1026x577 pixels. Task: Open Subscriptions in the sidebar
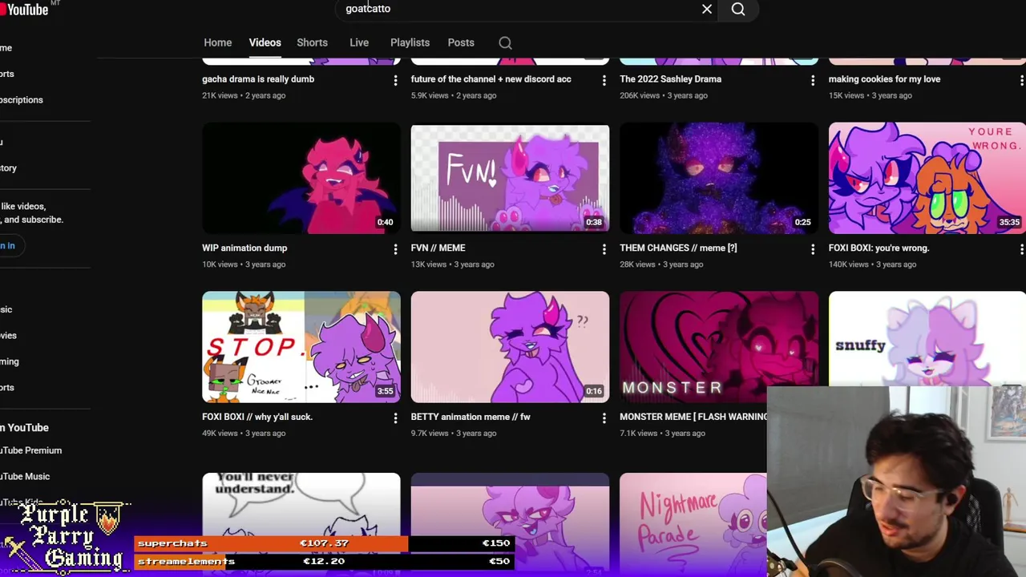[x=22, y=100]
